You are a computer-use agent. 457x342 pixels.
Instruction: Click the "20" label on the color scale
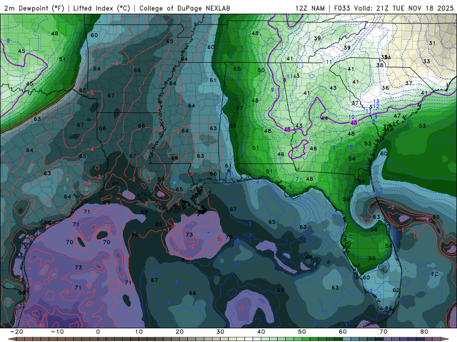coord(179,332)
